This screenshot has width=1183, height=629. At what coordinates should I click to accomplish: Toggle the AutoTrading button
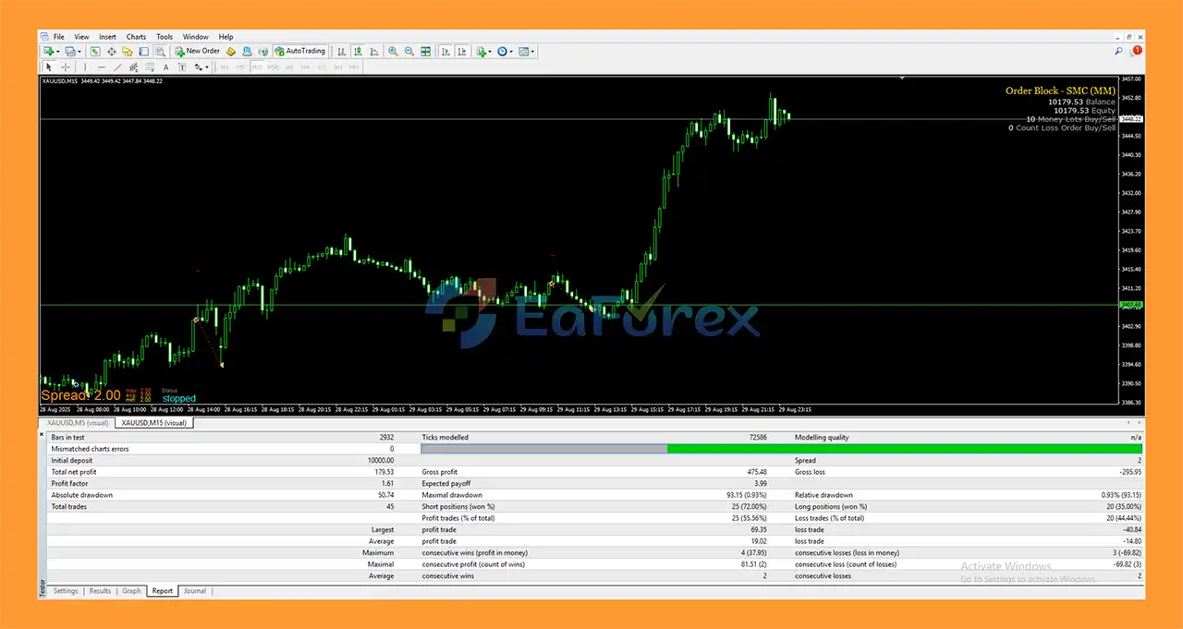click(x=299, y=52)
